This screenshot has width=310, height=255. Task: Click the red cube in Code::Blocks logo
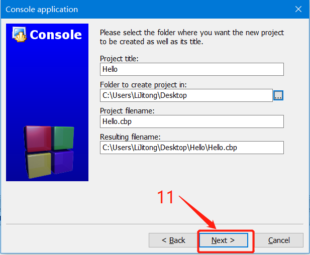[x=37, y=139]
